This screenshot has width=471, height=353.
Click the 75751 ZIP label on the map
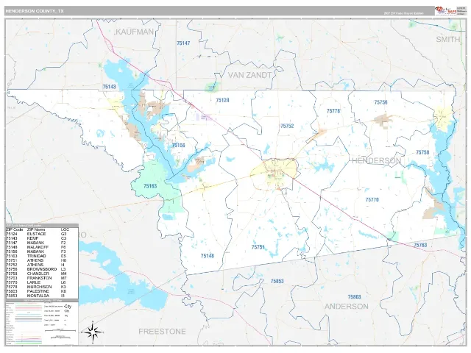(x=258, y=247)
